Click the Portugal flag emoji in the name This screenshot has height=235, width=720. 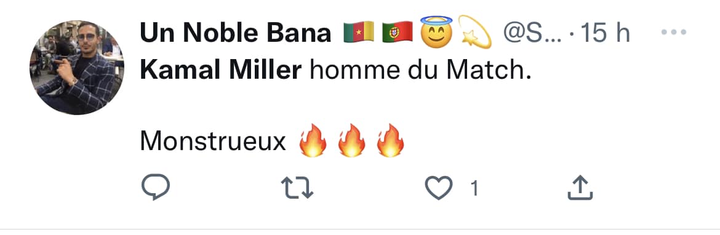398,33
